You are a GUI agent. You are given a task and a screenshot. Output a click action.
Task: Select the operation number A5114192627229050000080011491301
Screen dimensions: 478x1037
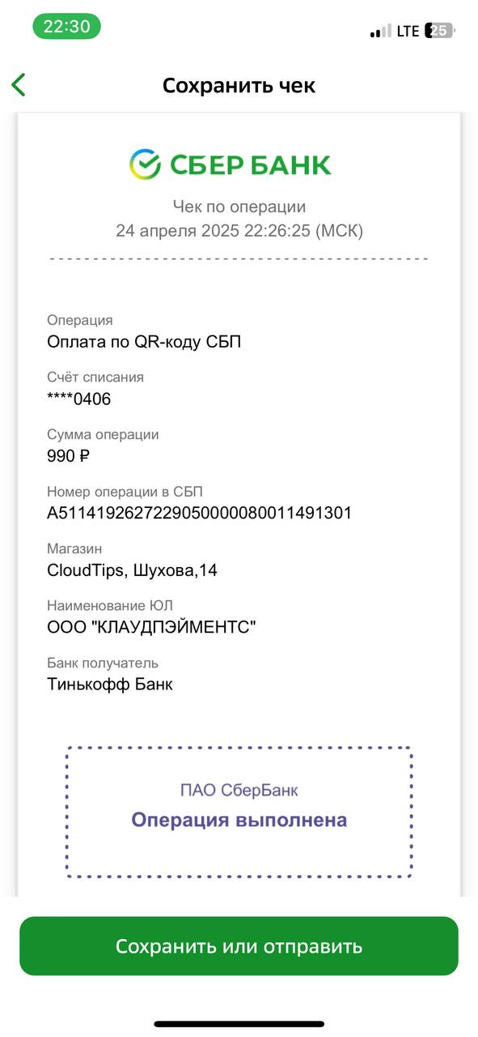pos(200,513)
